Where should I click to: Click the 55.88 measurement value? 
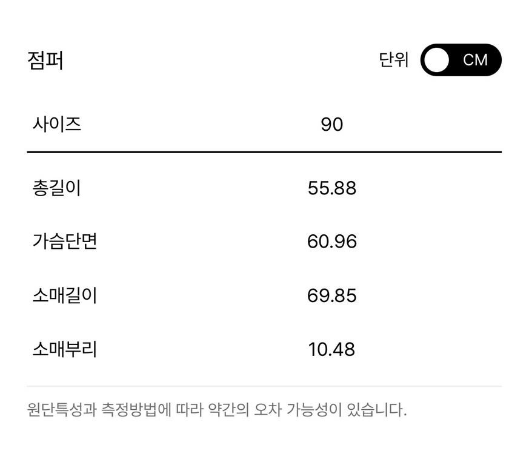[x=333, y=188]
